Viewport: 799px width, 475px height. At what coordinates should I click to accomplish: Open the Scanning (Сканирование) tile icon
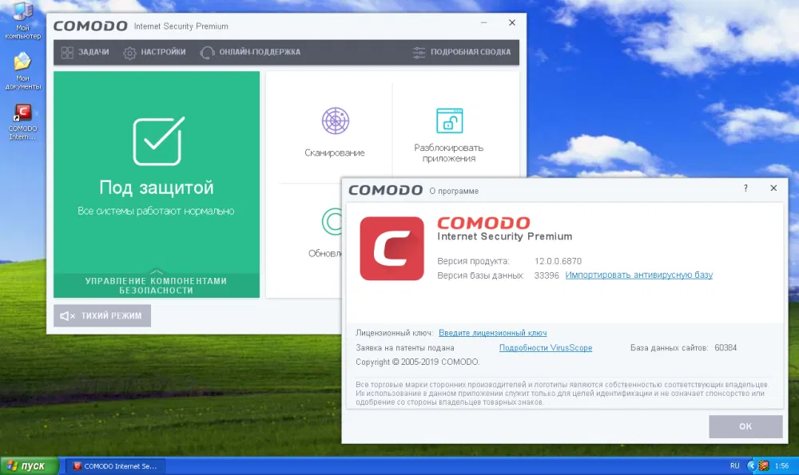point(336,121)
